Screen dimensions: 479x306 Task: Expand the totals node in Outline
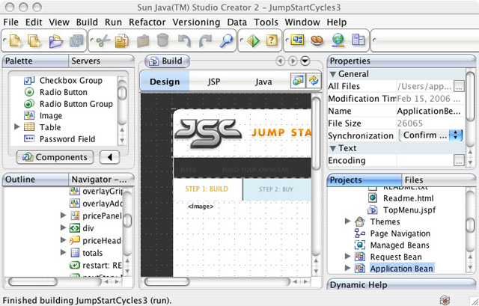click(x=63, y=253)
